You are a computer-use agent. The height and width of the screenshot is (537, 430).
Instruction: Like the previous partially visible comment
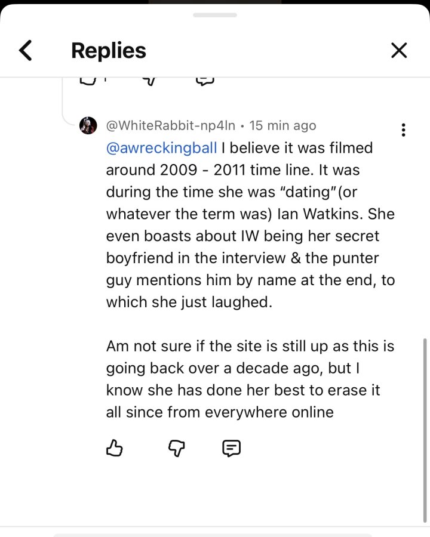pos(88,81)
